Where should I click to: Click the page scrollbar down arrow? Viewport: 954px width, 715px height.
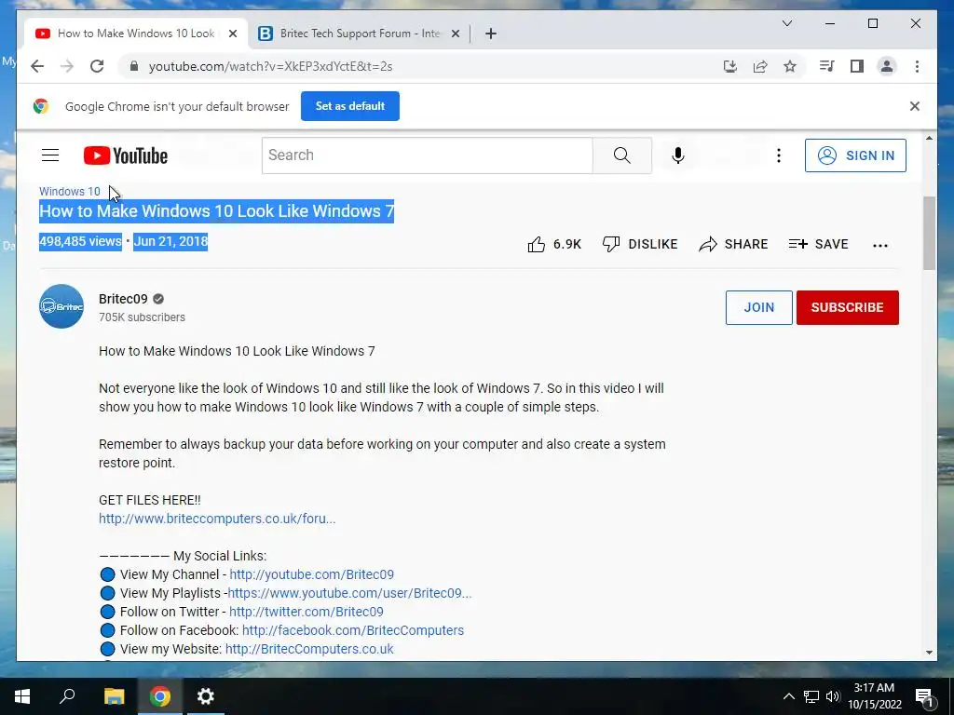click(929, 653)
